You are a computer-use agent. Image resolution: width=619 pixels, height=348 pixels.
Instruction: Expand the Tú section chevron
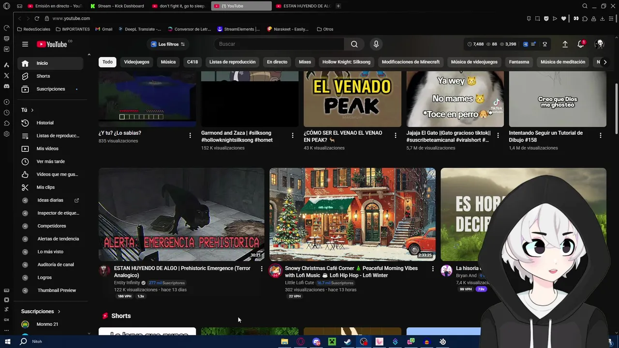point(32,110)
